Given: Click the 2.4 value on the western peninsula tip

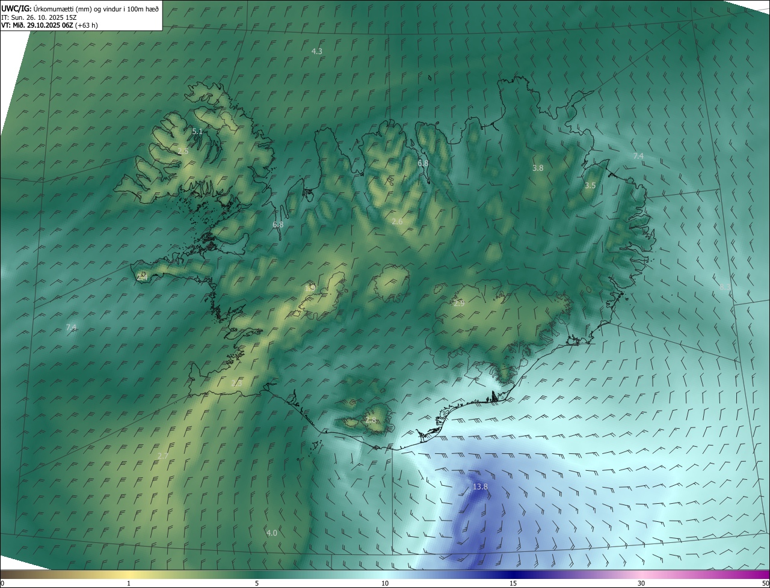Looking at the screenshot, I should (x=143, y=277).
